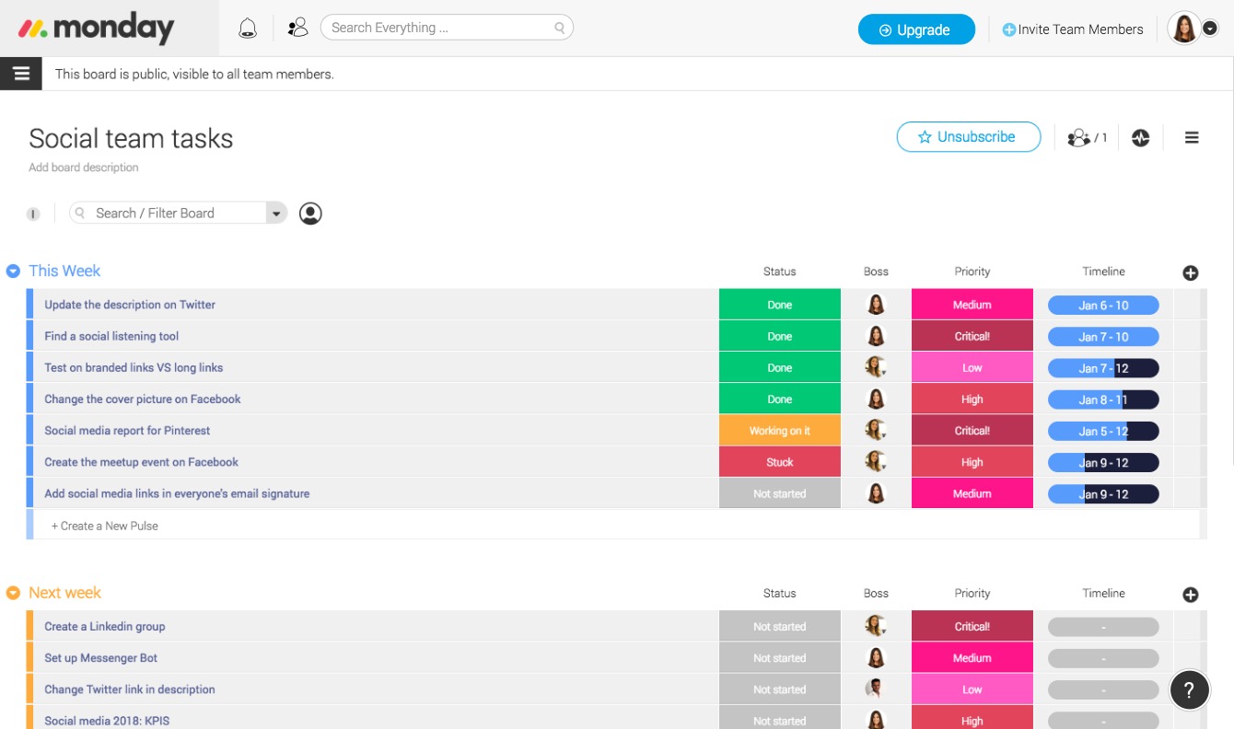Open the board options menu icon
Screen dimensions: 1234x729
1191,138
